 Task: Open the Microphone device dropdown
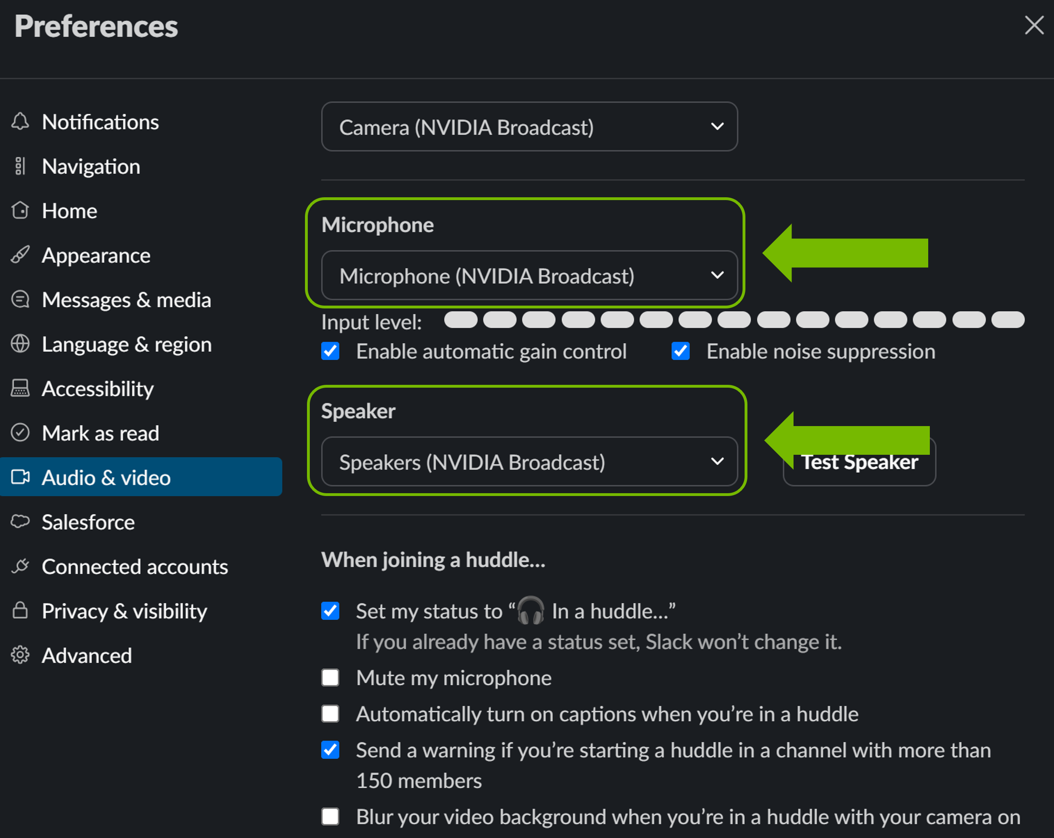529,275
